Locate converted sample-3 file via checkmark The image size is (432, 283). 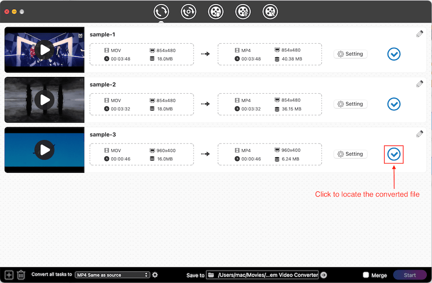click(x=394, y=154)
